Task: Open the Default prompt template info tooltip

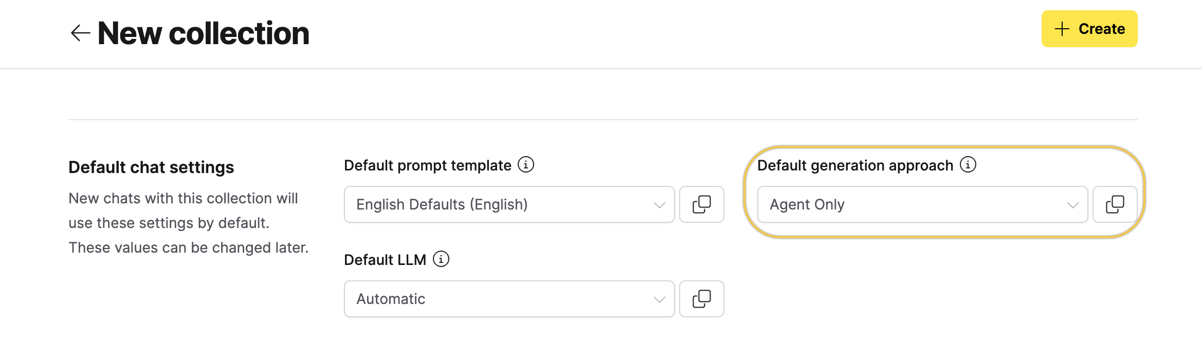Action: click(x=525, y=165)
